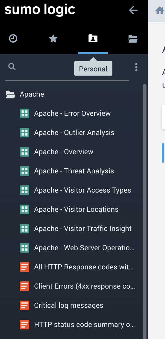The height and width of the screenshot is (339, 165).
Task: Select the Personal folder tab
Action: 93,38
